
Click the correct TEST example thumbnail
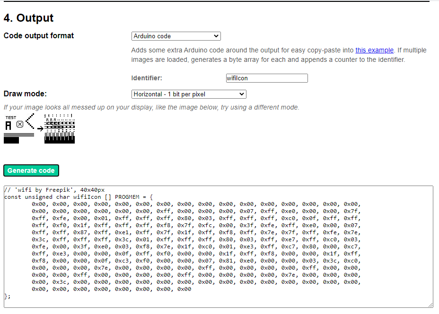coord(19,128)
